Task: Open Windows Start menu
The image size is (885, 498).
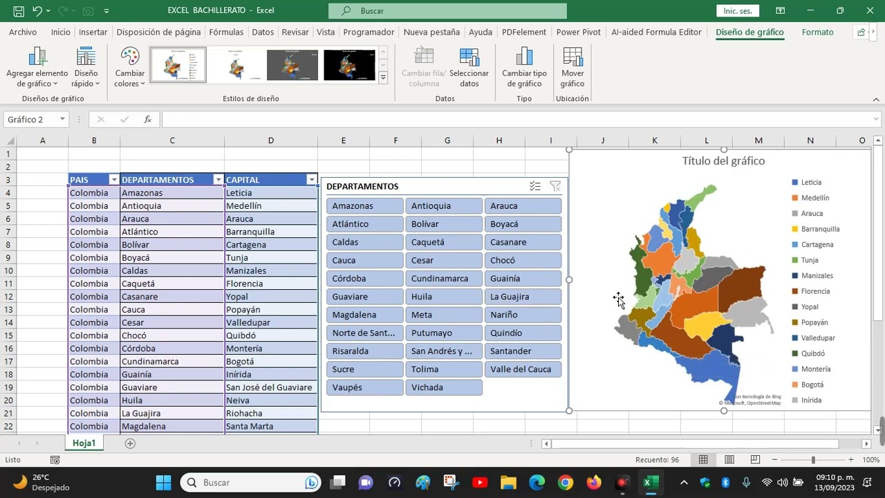Action: (x=163, y=482)
